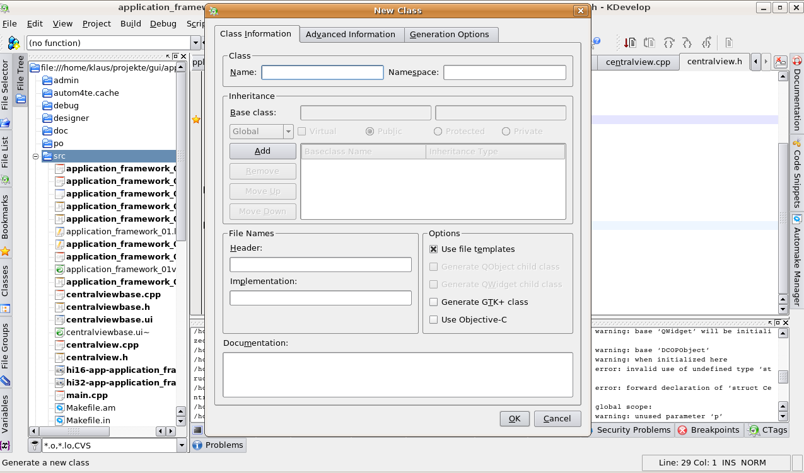Click the Add base class button
The height and width of the screenshot is (473, 804).
coord(263,151)
